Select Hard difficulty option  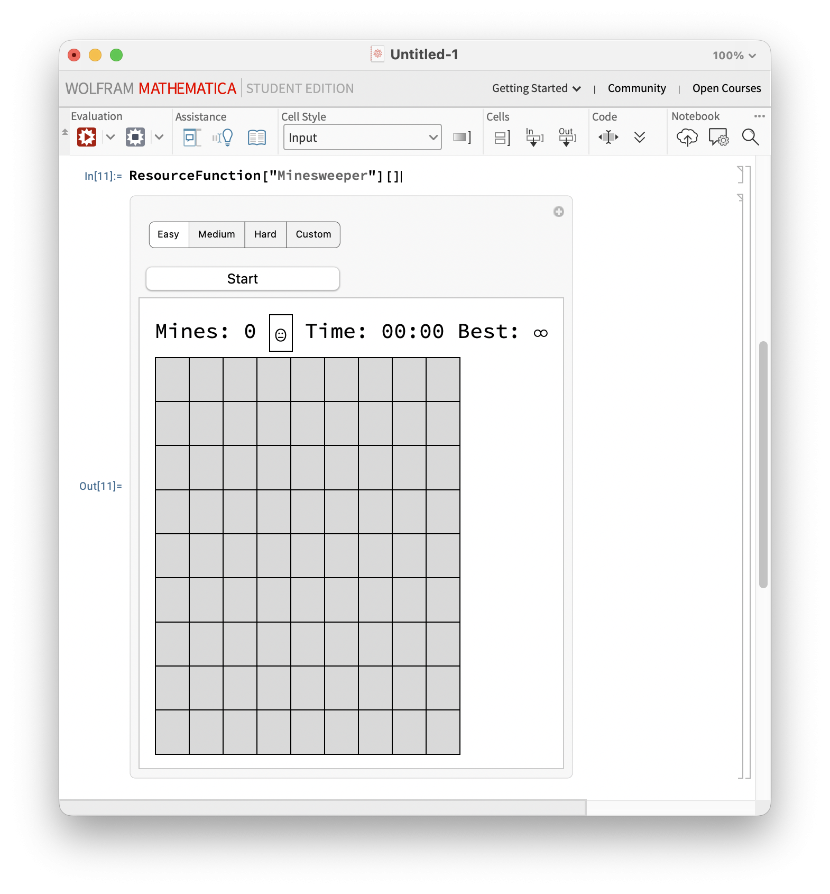click(265, 234)
